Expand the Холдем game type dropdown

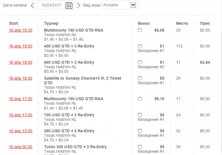(x=133, y=5)
